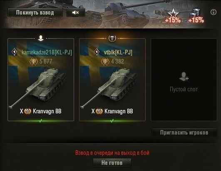Mute platoon voice chat speaker icon
This screenshot has height=171, width=221.
[x=76, y=12]
